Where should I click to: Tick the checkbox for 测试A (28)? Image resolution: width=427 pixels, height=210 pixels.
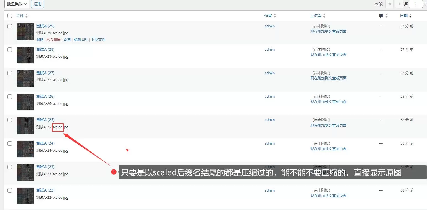tap(10, 50)
